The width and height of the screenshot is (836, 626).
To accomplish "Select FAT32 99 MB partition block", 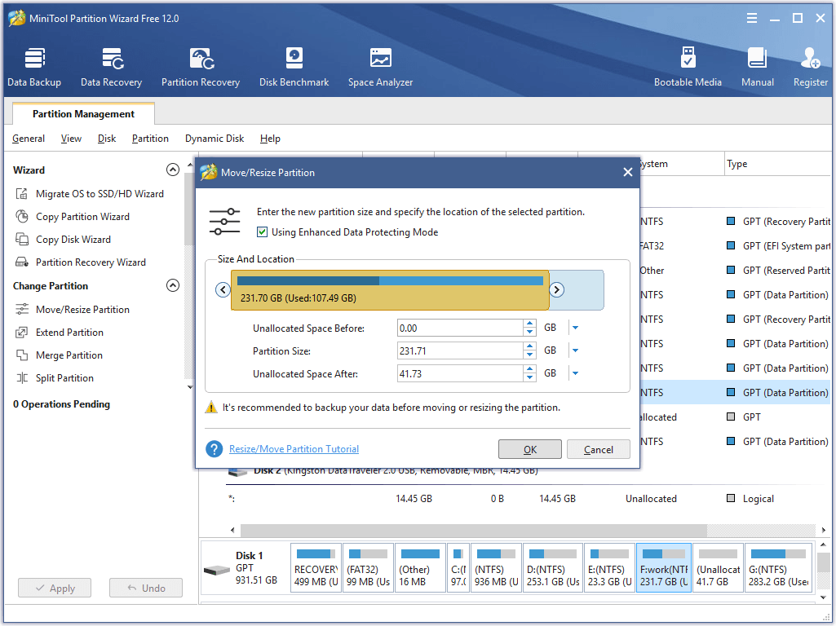I will [369, 568].
